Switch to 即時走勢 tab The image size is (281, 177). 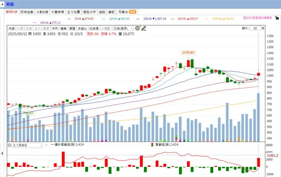(27, 12)
